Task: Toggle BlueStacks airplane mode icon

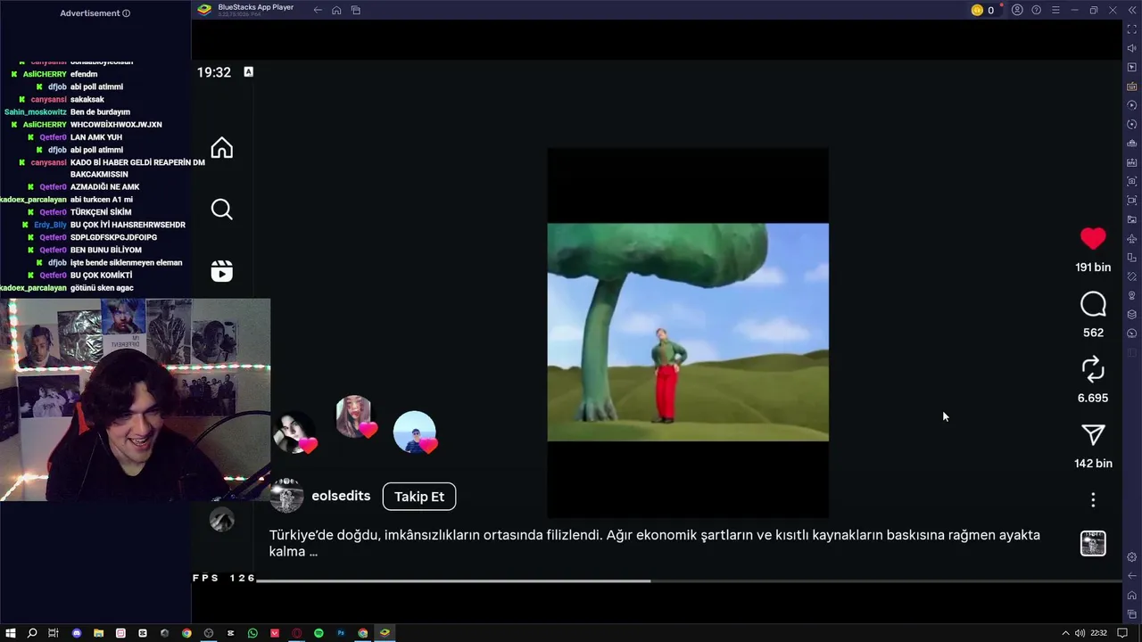Action: (1132, 238)
